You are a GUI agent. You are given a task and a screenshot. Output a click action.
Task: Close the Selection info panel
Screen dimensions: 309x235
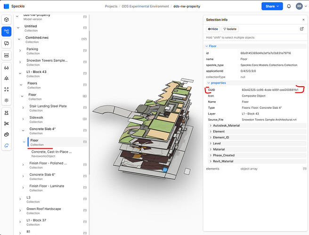(303, 20)
